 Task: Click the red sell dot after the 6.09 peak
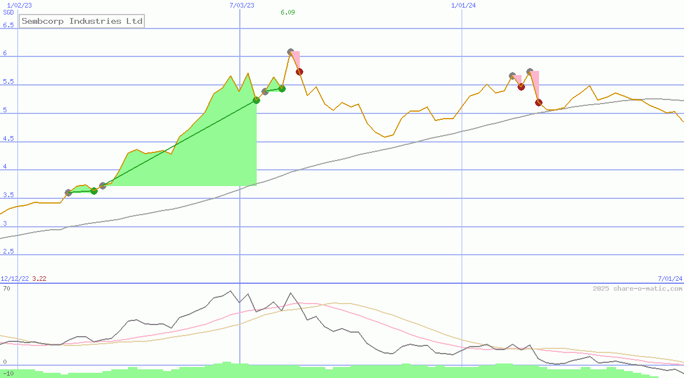coord(299,72)
